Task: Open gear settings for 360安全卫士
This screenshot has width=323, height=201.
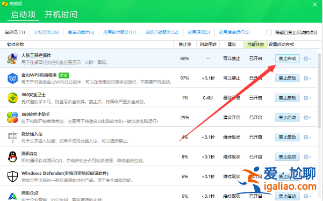Action: (x=307, y=98)
